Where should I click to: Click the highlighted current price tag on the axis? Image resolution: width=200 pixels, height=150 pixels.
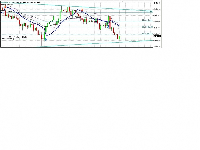click(x=157, y=36)
